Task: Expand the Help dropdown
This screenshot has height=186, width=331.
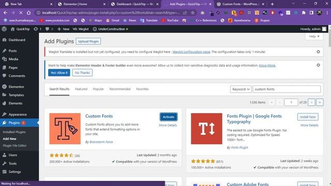Action: point(314,36)
